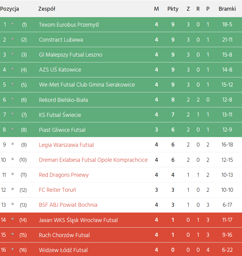Click the Pkty column header
This screenshot has height=256, width=242.
tap(173, 9)
